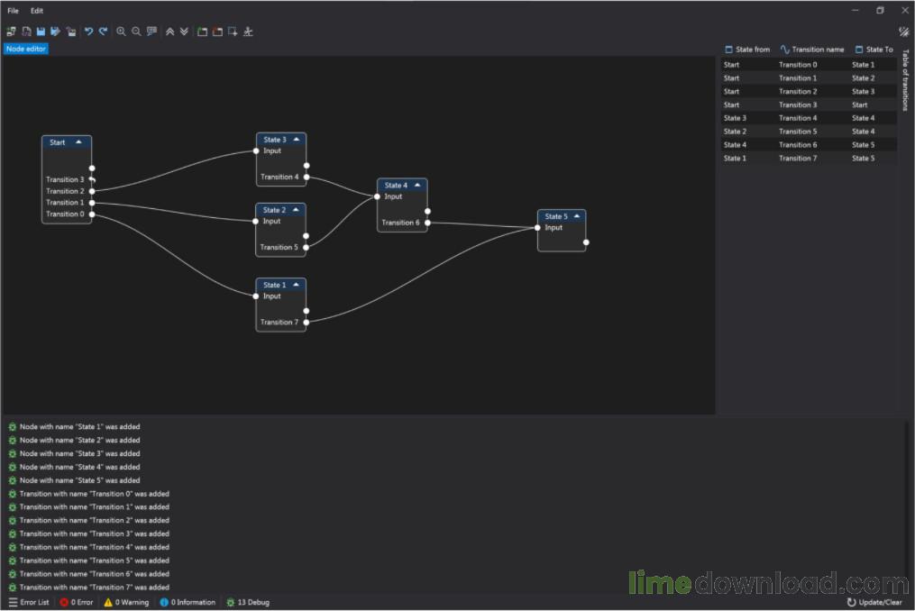Screen dimensions: 915x611
Task: Click the collapse all double-up chevron icon
Action: coord(169,32)
